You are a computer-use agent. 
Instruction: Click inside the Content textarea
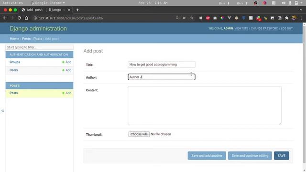205,106
